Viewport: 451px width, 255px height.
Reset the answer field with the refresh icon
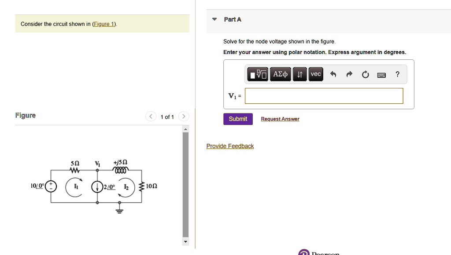(365, 74)
